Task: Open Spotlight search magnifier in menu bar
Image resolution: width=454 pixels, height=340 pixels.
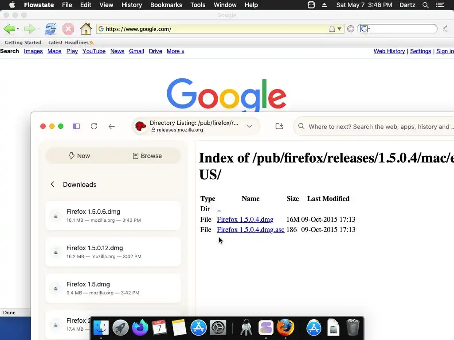Action: (425, 5)
